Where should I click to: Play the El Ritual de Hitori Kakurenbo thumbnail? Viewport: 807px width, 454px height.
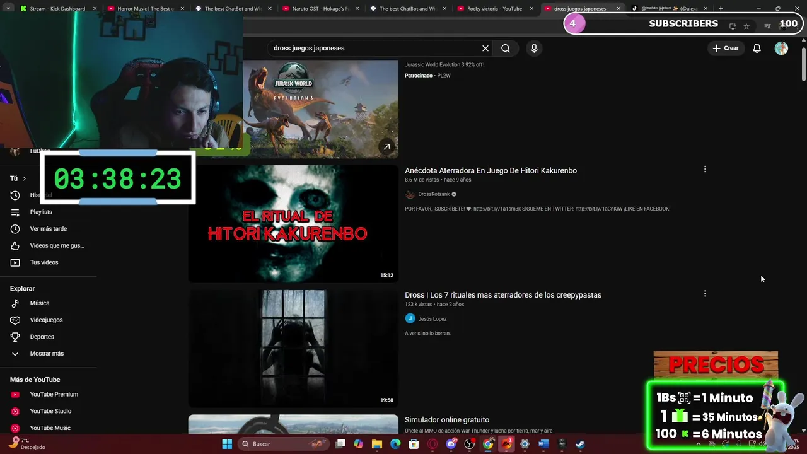coord(293,224)
